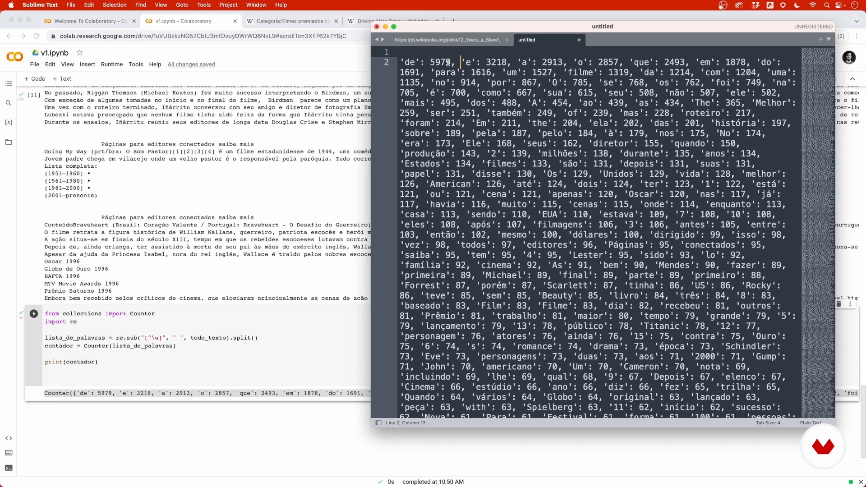Toggle Do Not Disturb moon icon
This screenshot has width=866, height=487.
(797, 5)
